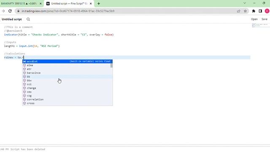Image resolution: width=270 pixels, height=152 pixels.
Task: Select the Untitled script Pine Script tab
Action: click(69, 3)
